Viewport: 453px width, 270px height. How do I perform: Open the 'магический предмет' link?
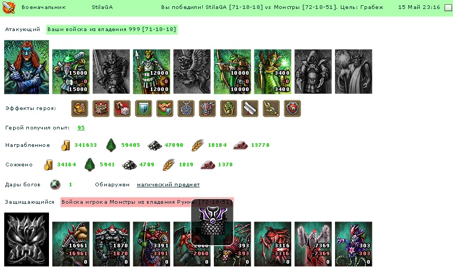click(168, 185)
